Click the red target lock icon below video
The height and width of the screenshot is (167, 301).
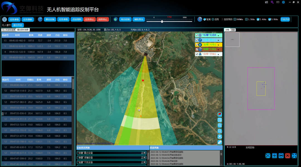288,156
